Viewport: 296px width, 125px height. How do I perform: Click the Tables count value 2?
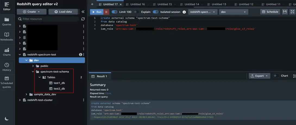click(81, 77)
